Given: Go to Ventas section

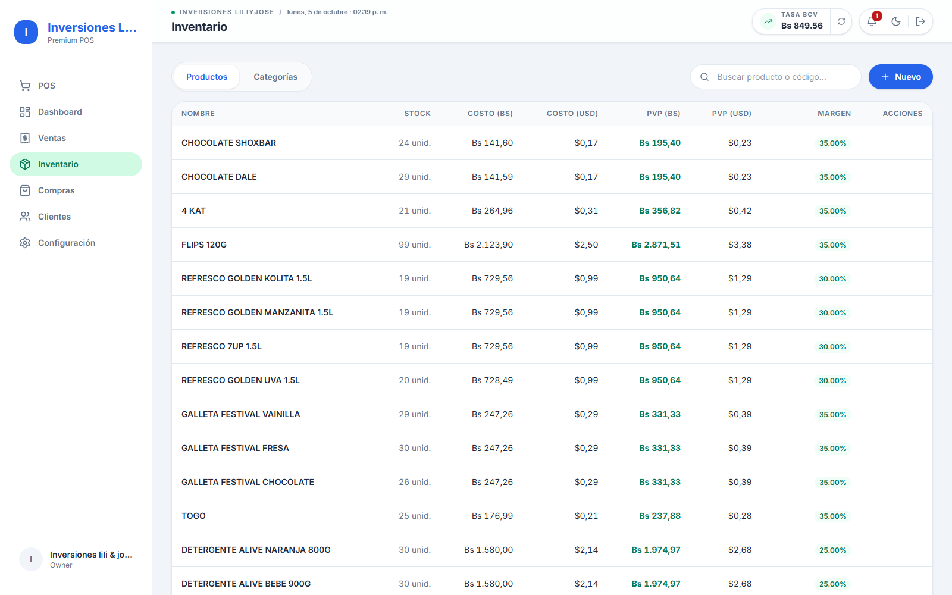Looking at the screenshot, I should (76, 138).
